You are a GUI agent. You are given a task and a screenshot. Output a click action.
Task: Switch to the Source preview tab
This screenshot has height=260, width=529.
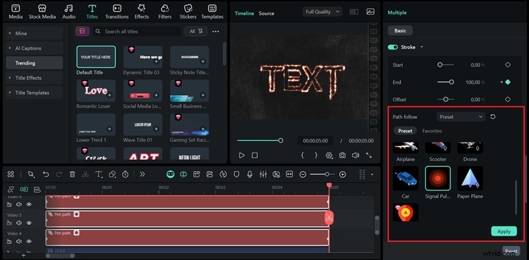[x=266, y=13]
